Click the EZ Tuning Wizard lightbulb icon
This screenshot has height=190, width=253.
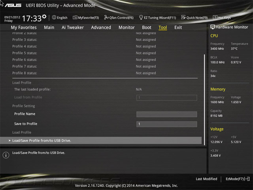141,17
